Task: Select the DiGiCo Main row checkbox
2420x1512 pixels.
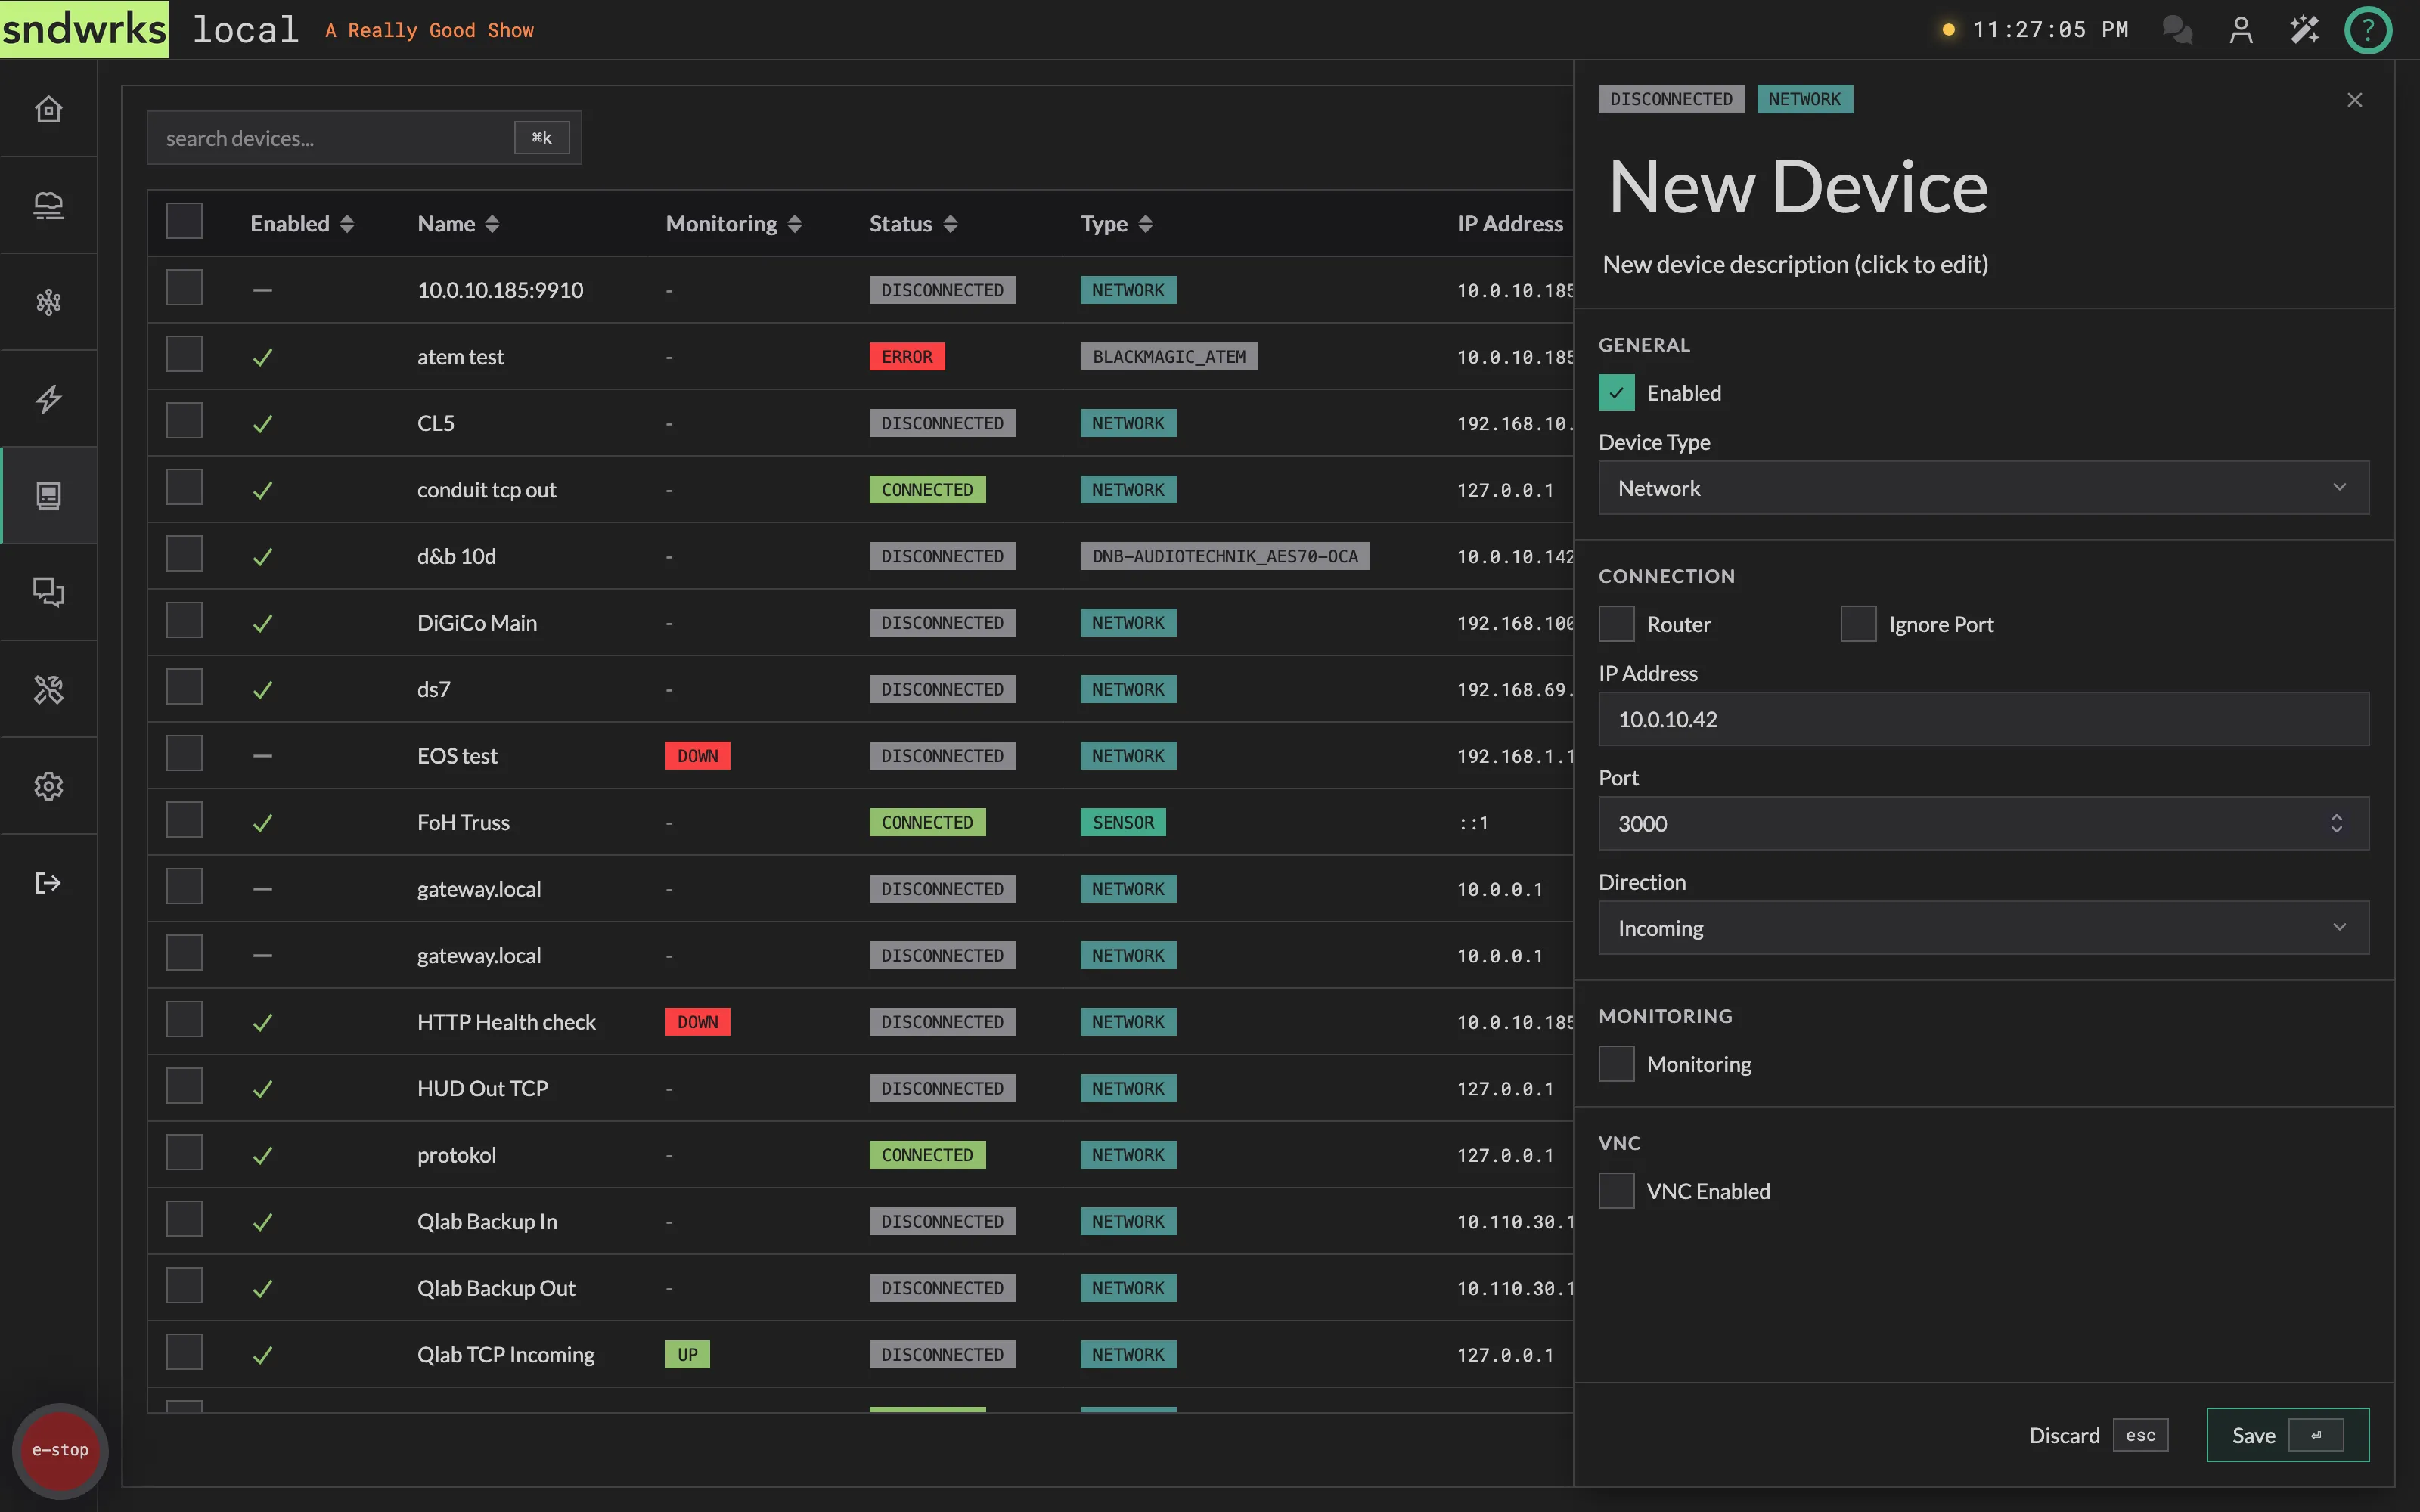Action: pyautogui.click(x=184, y=620)
